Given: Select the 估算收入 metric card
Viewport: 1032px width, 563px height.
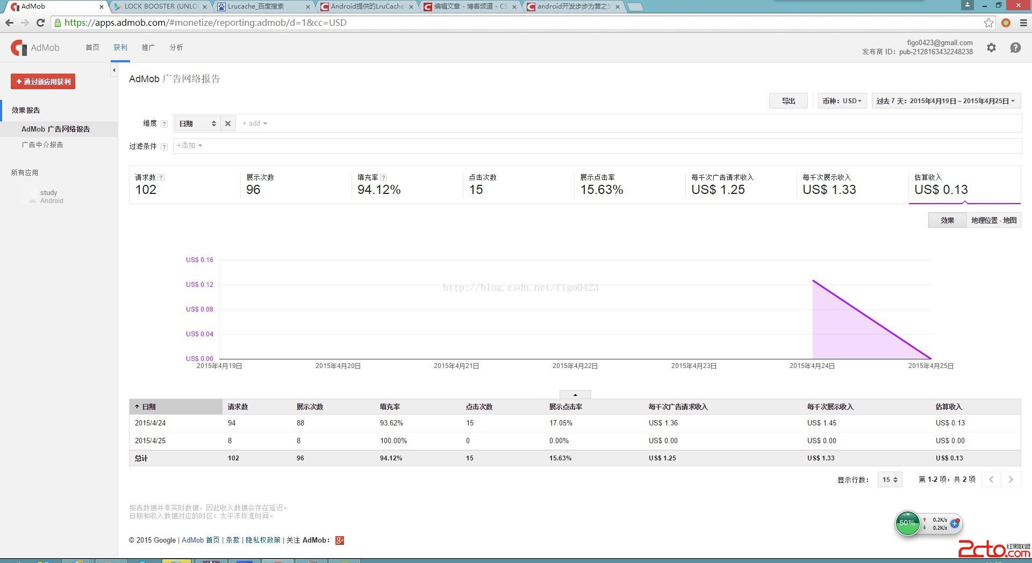Looking at the screenshot, I should coord(964,185).
